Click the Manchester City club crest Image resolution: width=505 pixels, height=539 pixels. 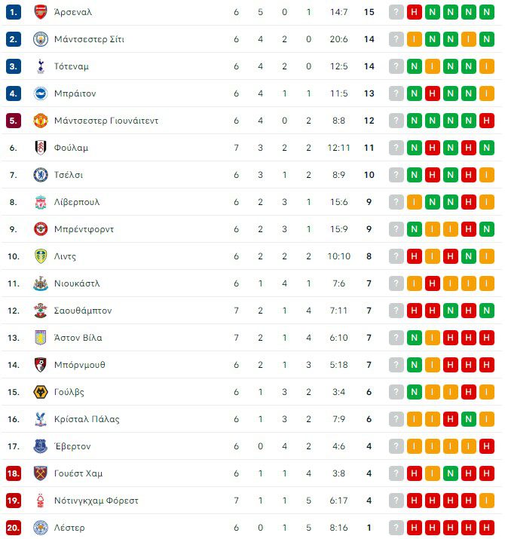[40, 39]
